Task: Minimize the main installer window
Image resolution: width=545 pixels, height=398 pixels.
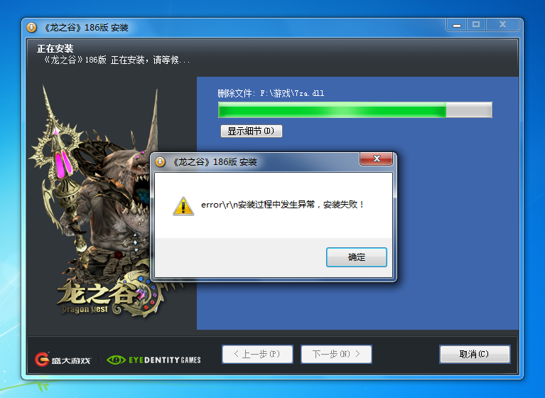Action: [458, 25]
